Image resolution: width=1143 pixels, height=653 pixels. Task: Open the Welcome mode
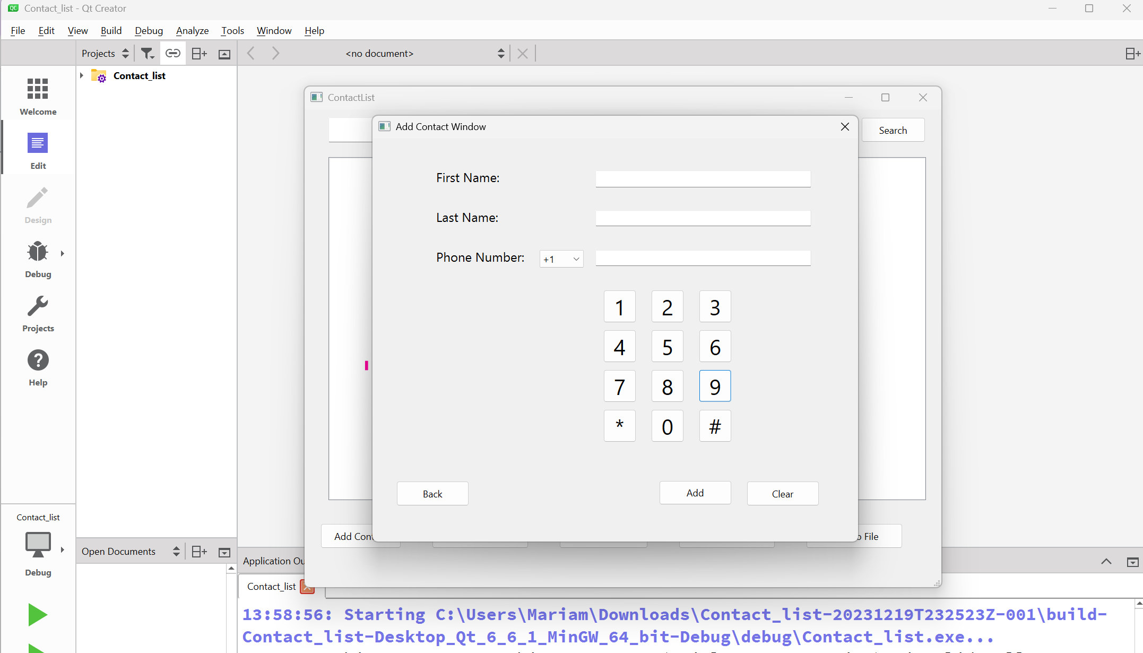(38, 96)
